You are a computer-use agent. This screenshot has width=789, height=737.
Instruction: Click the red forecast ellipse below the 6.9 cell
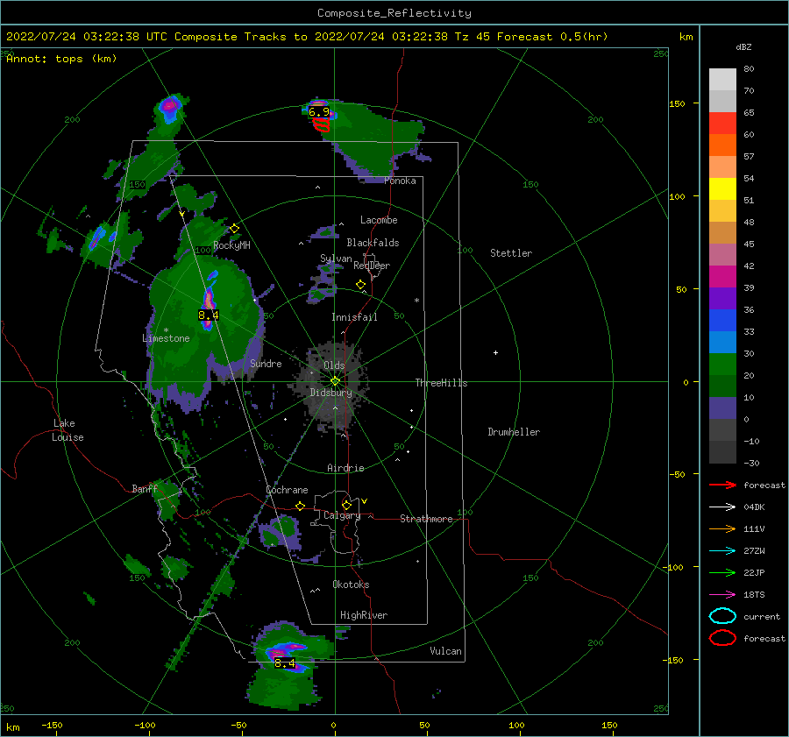[322, 124]
